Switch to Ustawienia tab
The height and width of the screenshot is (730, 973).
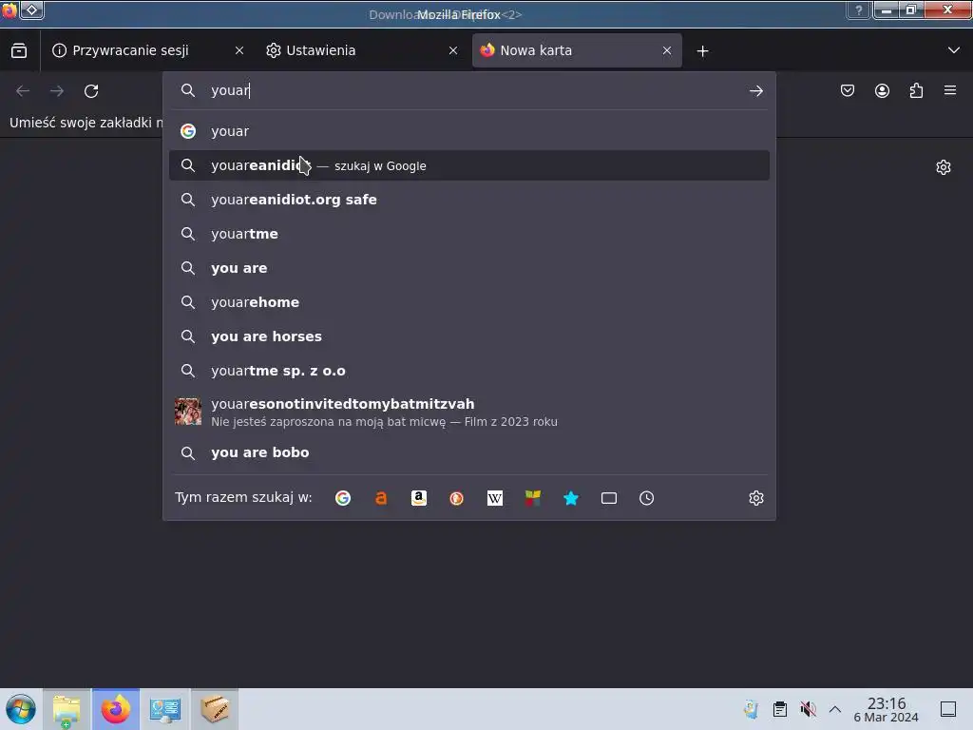point(362,51)
